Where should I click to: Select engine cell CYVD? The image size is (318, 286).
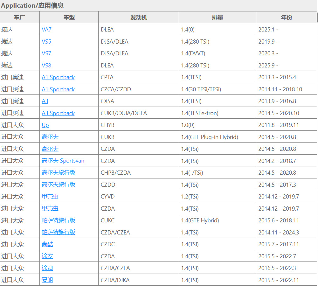pos(139,197)
